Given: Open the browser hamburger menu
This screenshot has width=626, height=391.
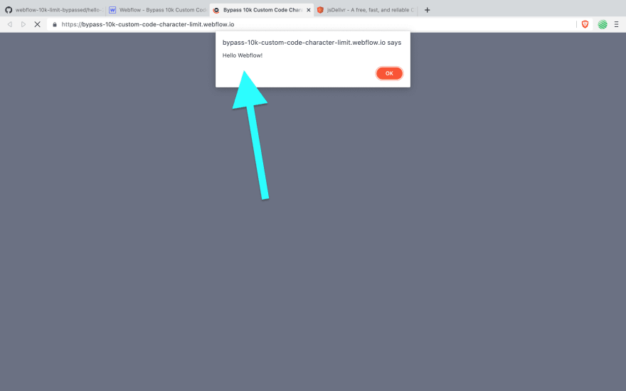Looking at the screenshot, I should coord(617,24).
